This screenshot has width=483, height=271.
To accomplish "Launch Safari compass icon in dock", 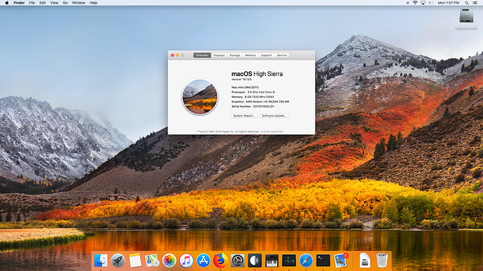I will (306, 261).
